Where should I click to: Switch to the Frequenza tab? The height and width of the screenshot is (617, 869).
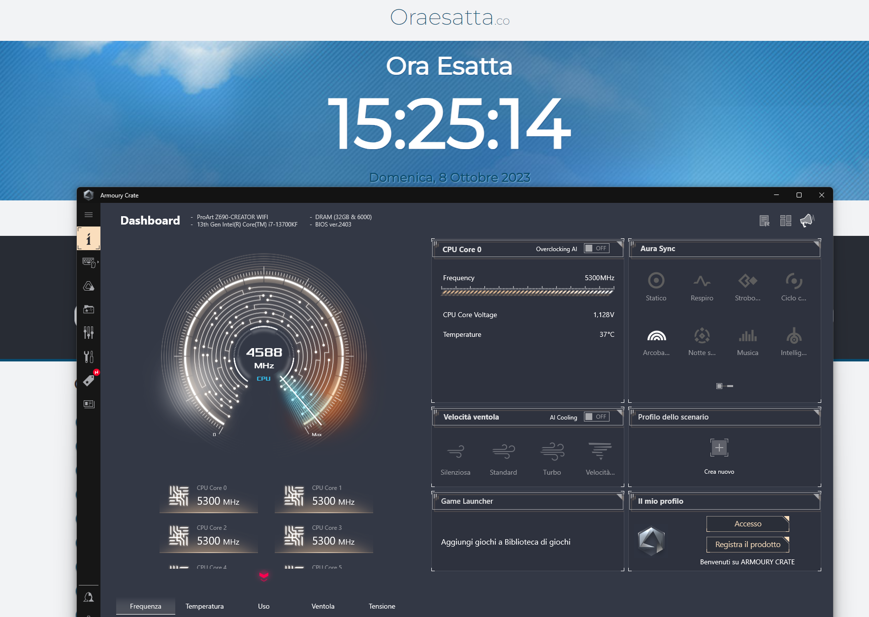click(x=146, y=606)
